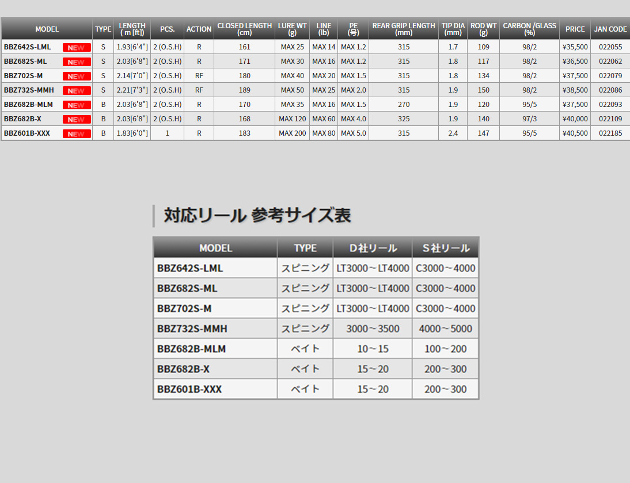This screenshot has height=483, width=630.
Task: Select the ACTION column header
Action: point(199,29)
